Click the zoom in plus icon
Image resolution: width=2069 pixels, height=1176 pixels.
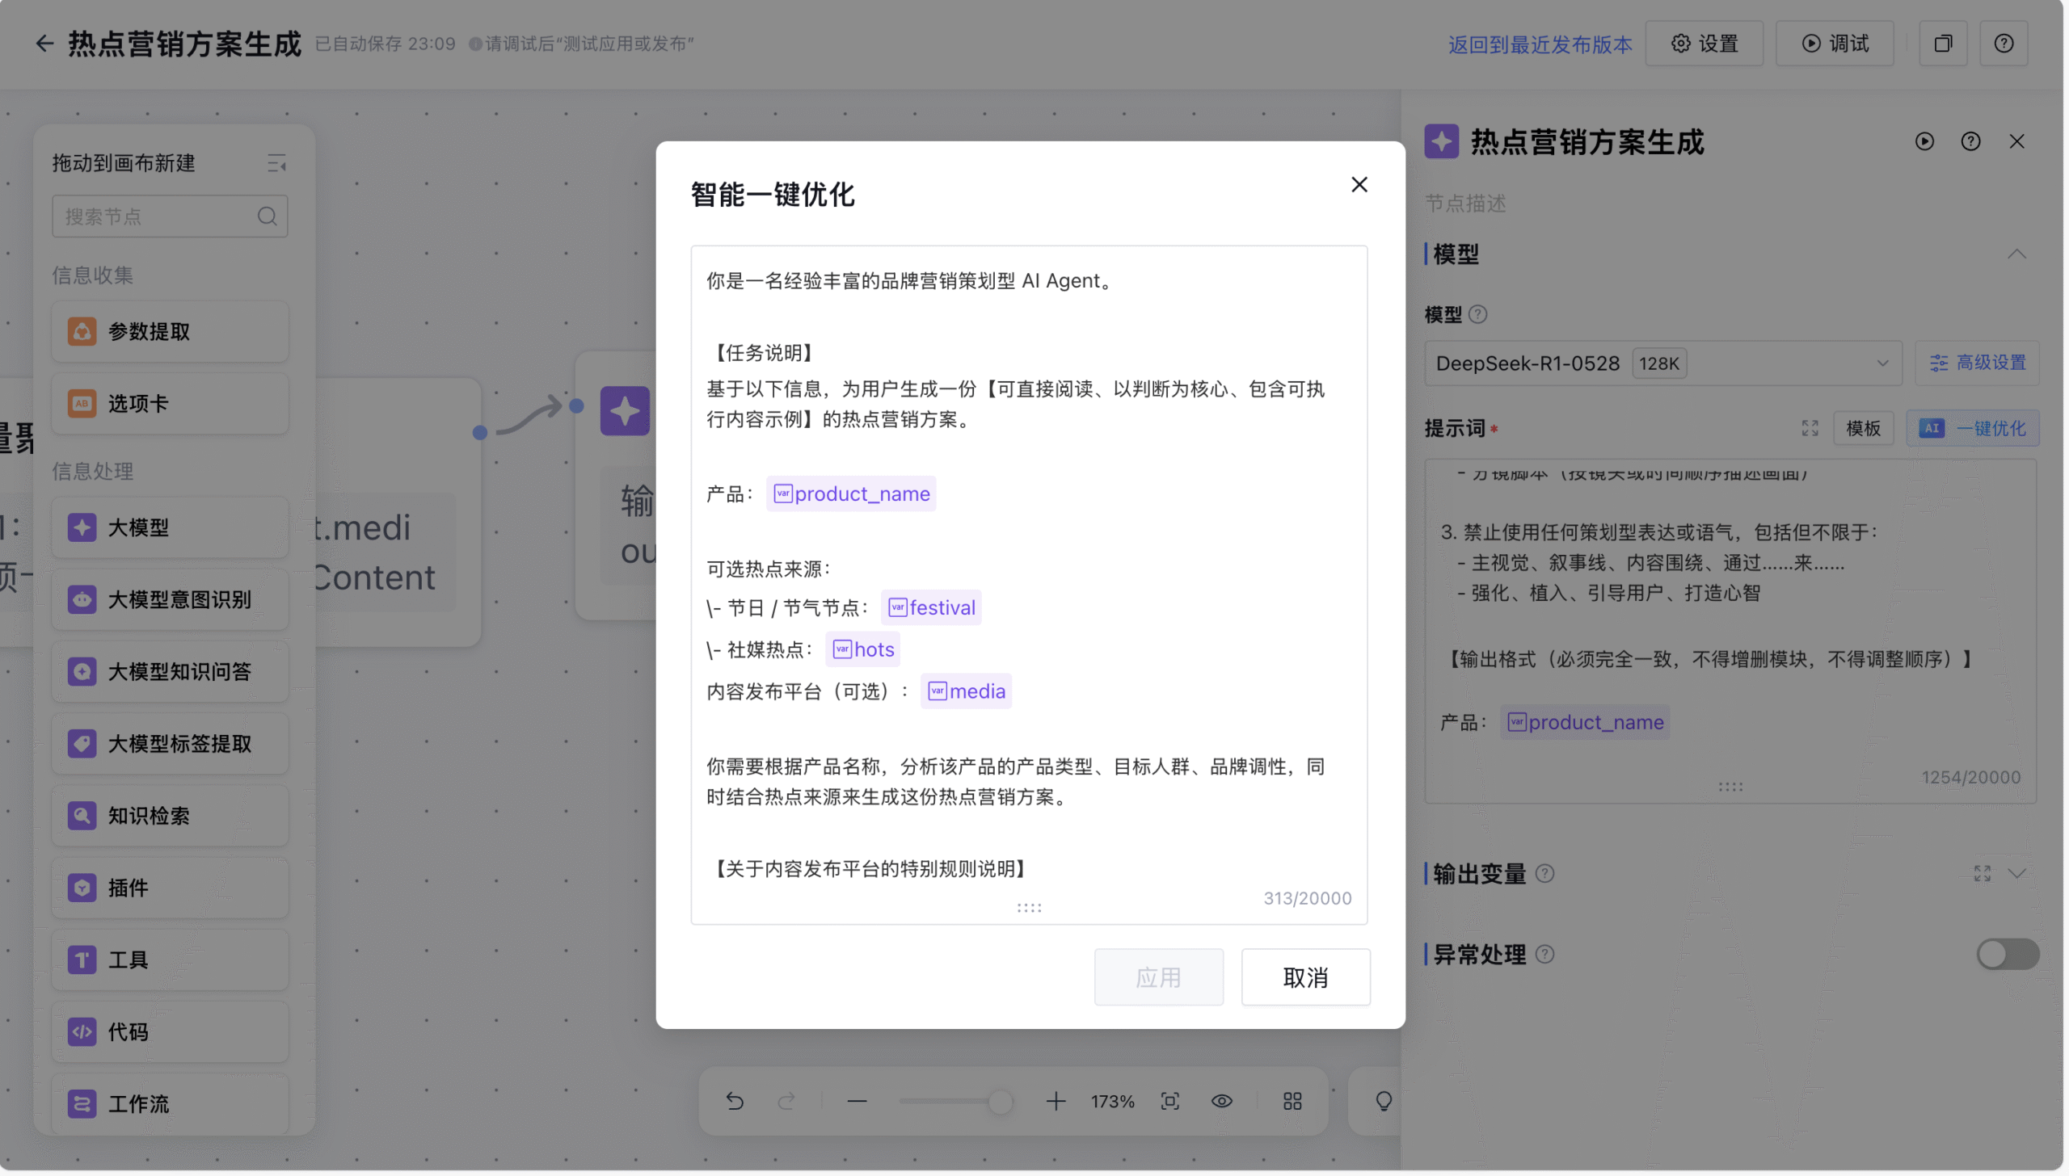pyautogui.click(x=1056, y=1101)
